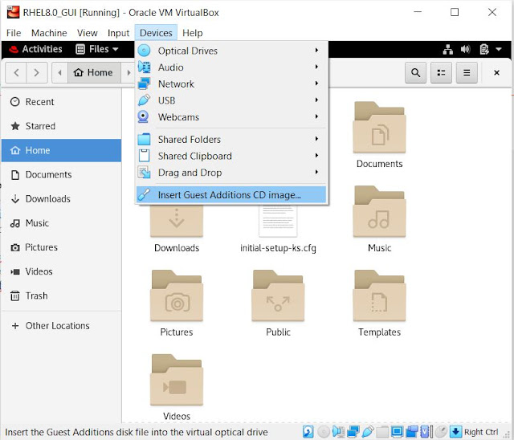514x440 pixels.
Task: Click the keyboard capture arrow icon
Action: tap(455, 431)
